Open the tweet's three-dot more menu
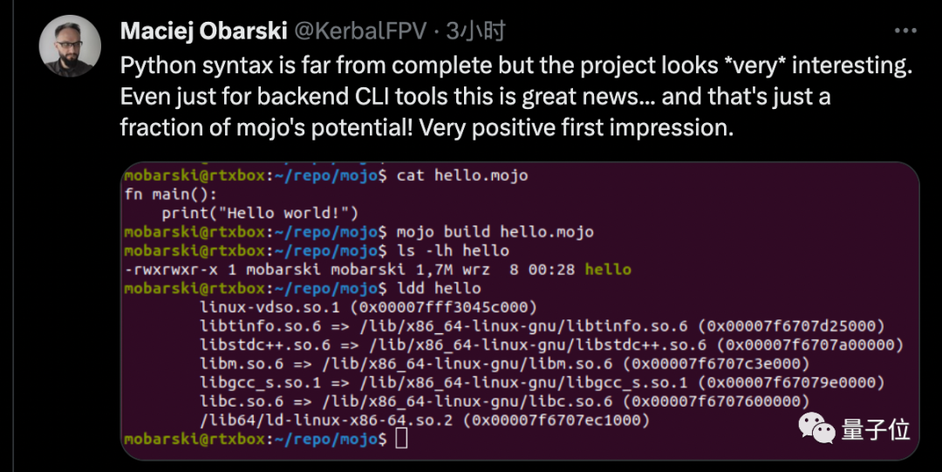 pos(904,31)
